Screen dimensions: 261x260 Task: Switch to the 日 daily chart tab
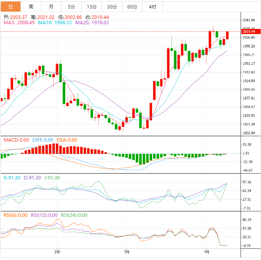tap(10, 7)
